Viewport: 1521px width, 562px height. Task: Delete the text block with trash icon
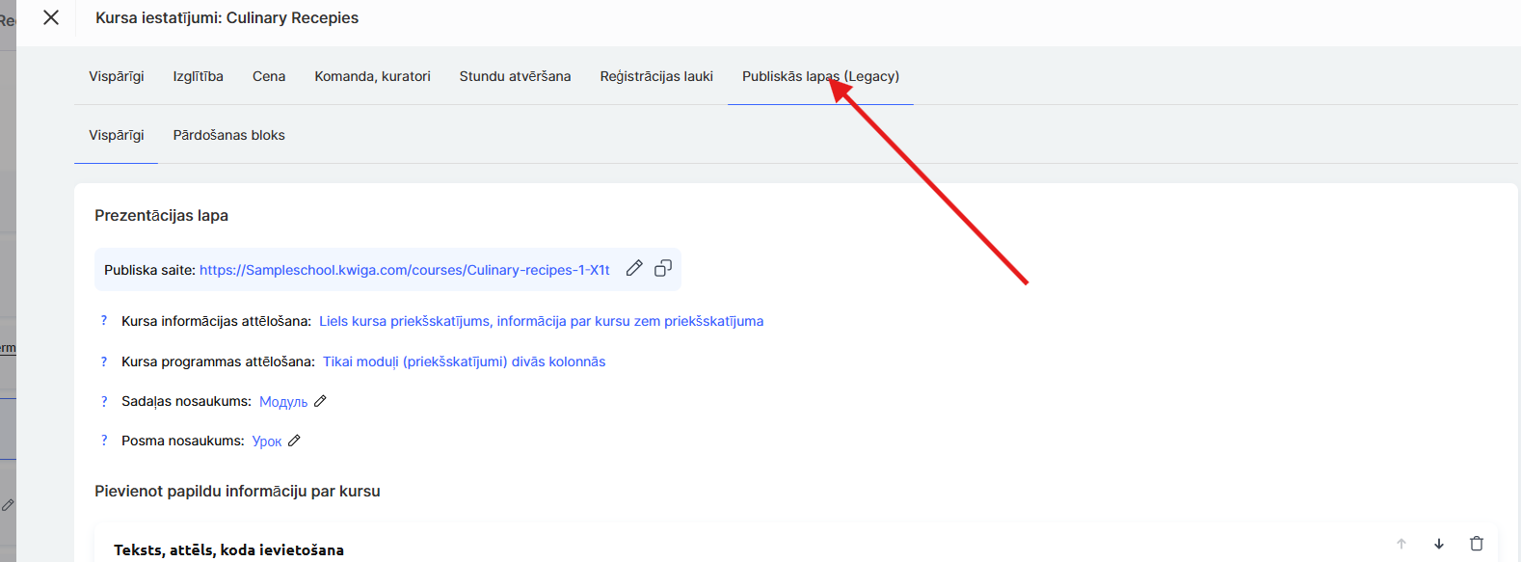pos(1476,544)
